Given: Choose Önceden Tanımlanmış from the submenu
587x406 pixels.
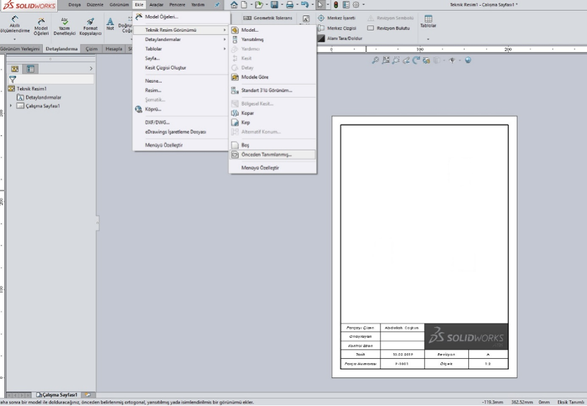Looking at the screenshot, I should pos(266,154).
